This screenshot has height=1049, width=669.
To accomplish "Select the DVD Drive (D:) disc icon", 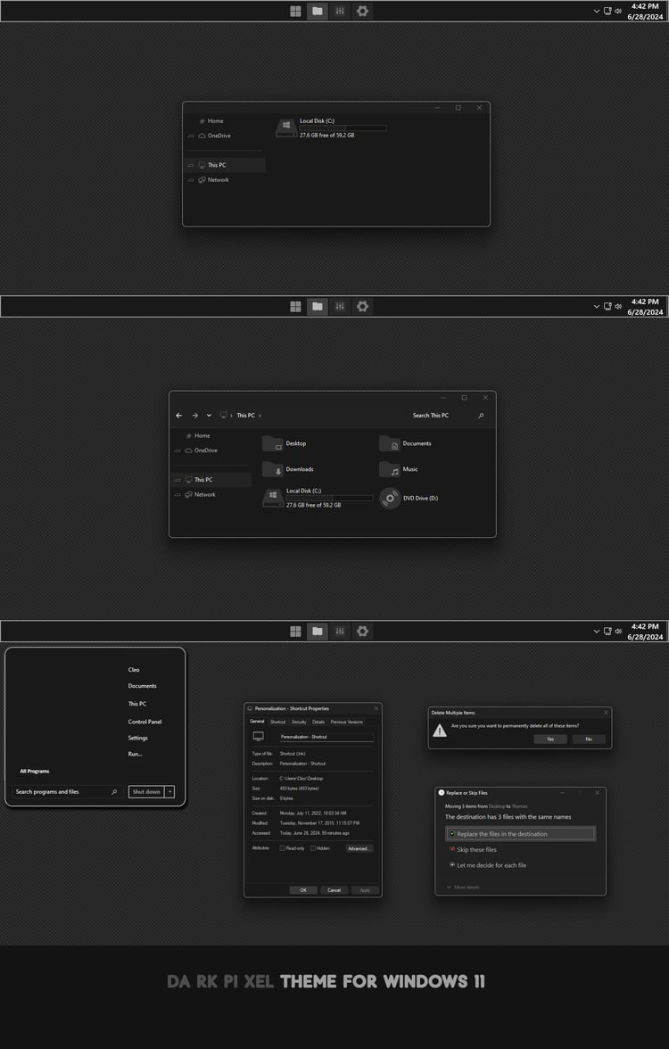I will [389, 499].
